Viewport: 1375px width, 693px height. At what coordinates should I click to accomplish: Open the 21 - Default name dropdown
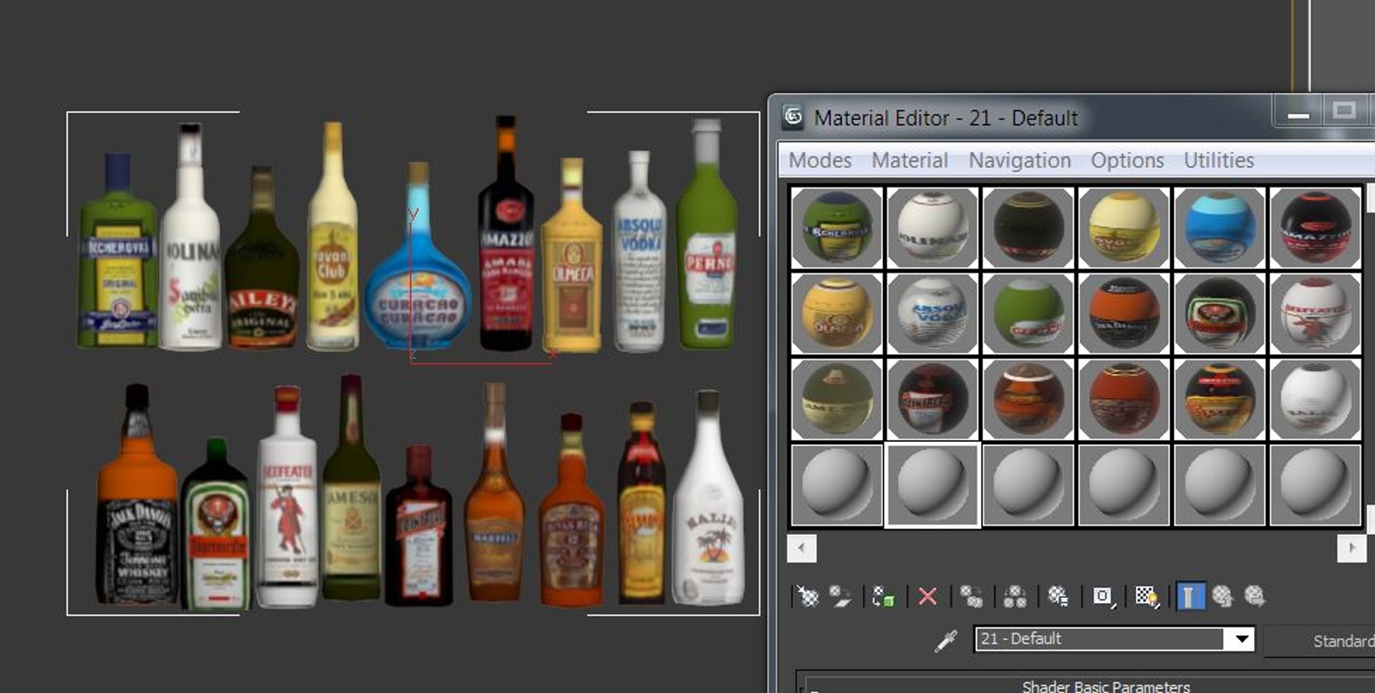[1242, 639]
